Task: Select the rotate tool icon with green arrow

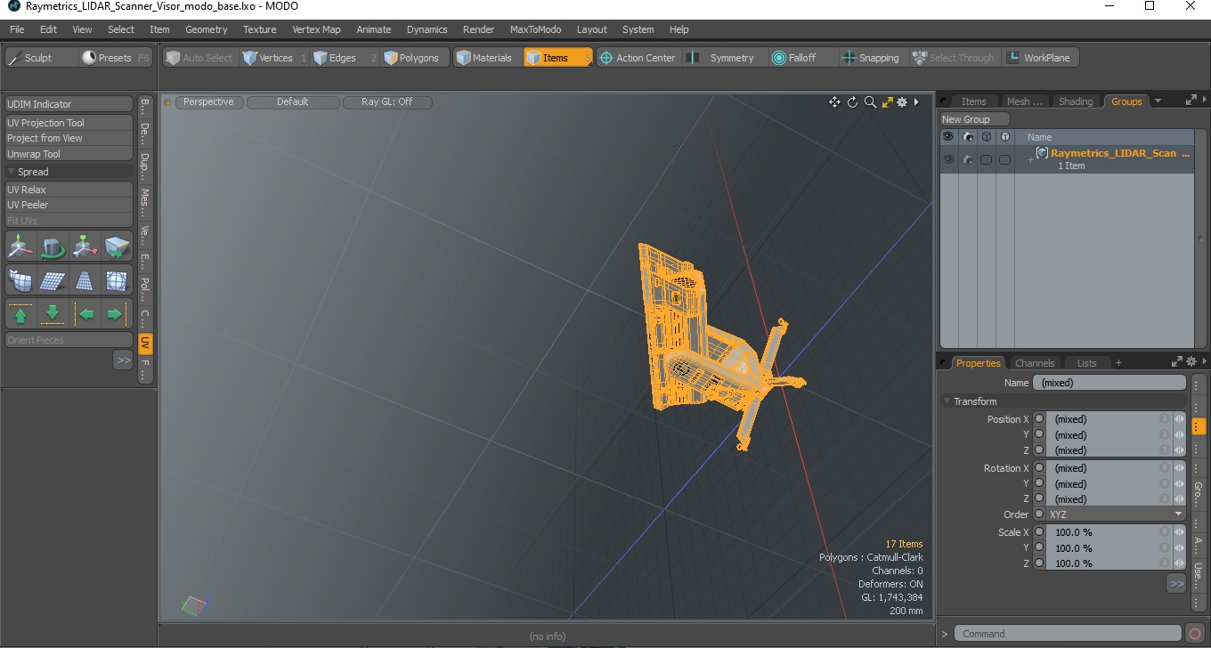Action: click(53, 246)
